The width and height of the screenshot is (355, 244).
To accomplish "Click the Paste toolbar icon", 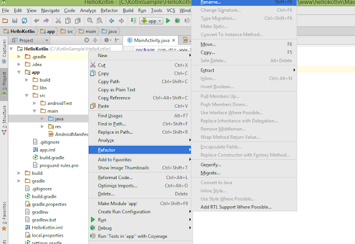I will coord(78,21).
